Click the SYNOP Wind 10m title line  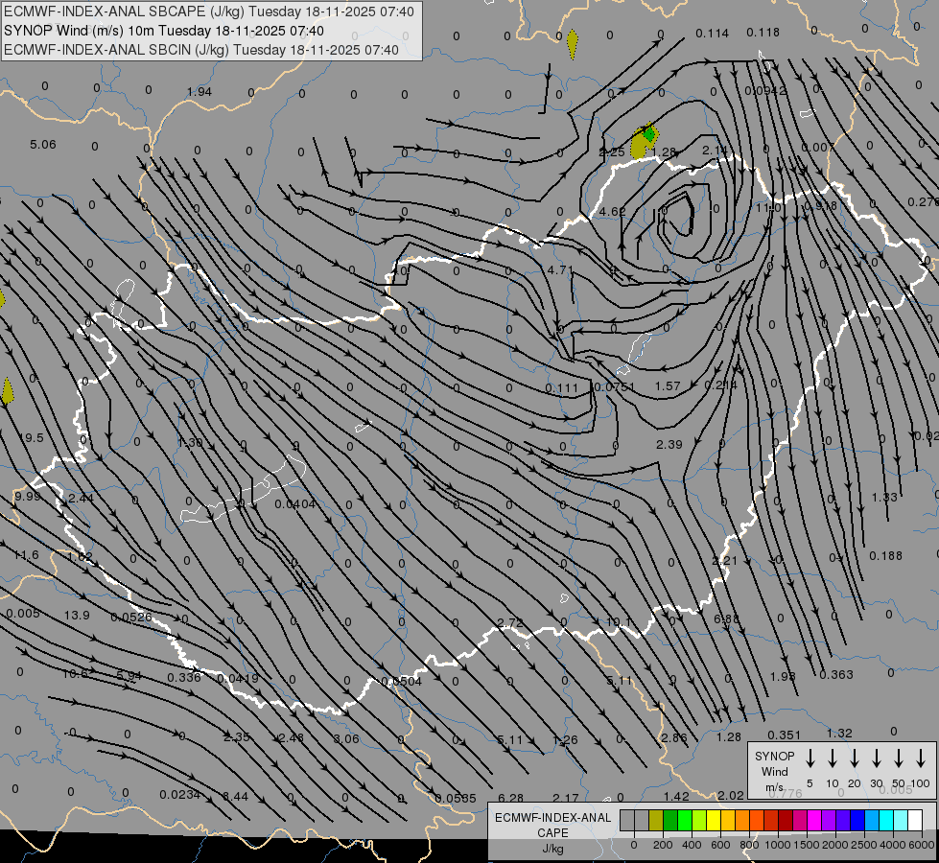point(164,31)
